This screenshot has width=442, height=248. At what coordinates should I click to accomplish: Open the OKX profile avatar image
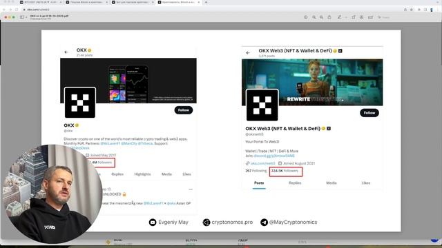[x=80, y=103]
